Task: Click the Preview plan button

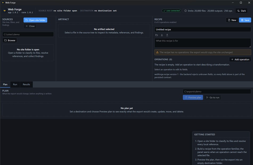Action: tap(193, 97)
